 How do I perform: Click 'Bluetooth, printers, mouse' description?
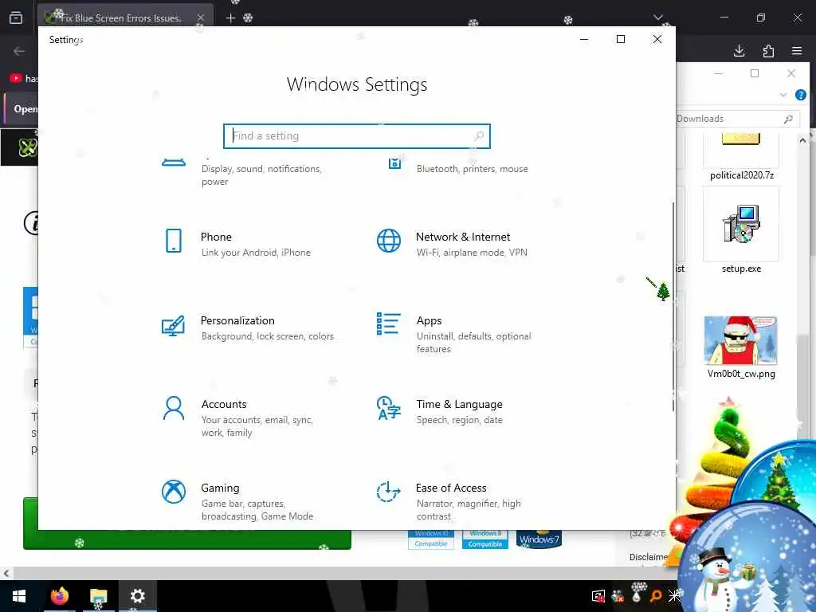472,169
